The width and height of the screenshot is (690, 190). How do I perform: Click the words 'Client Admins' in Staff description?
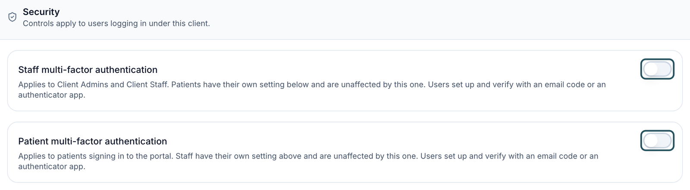(x=82, y=84)
